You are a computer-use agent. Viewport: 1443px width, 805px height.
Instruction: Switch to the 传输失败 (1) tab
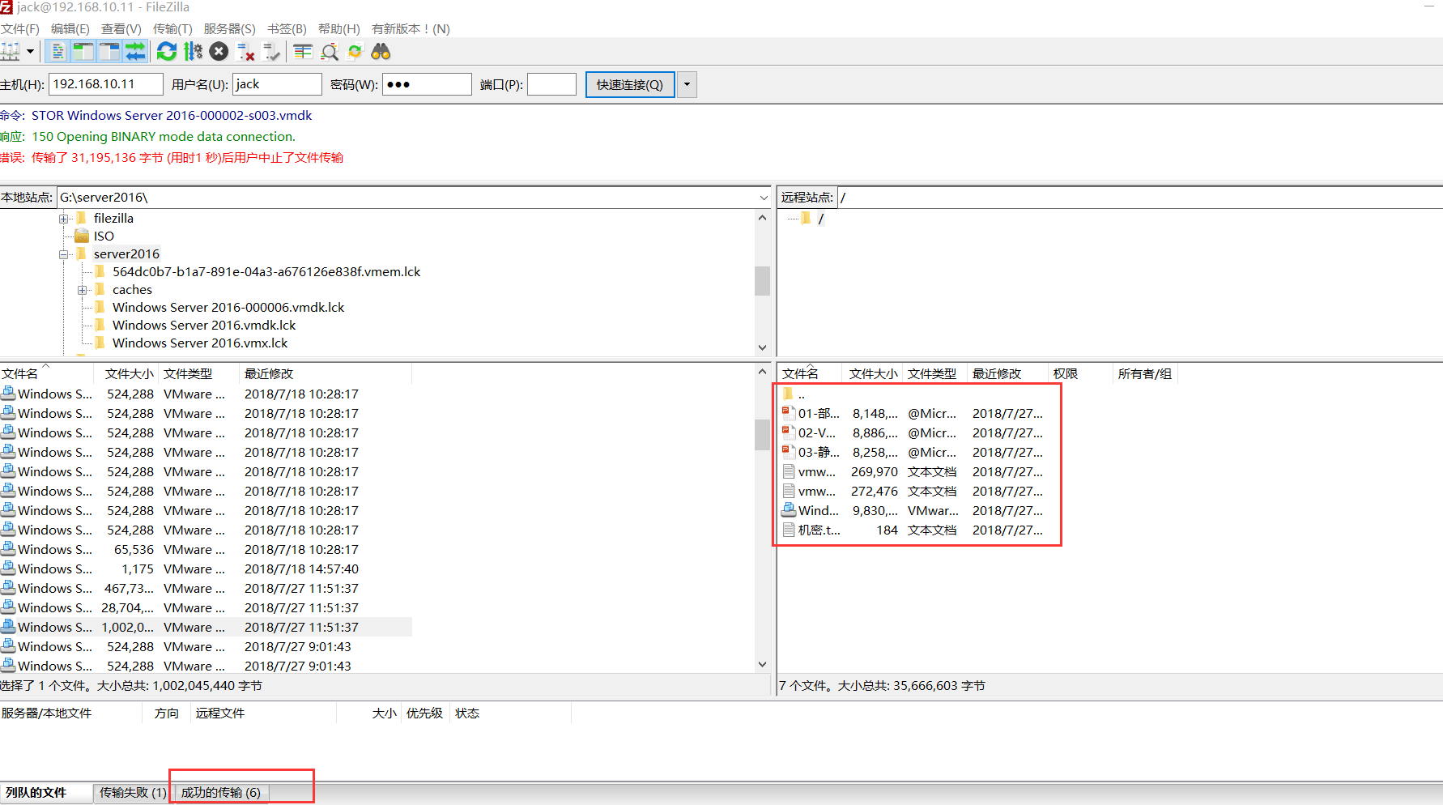[133, 793]
